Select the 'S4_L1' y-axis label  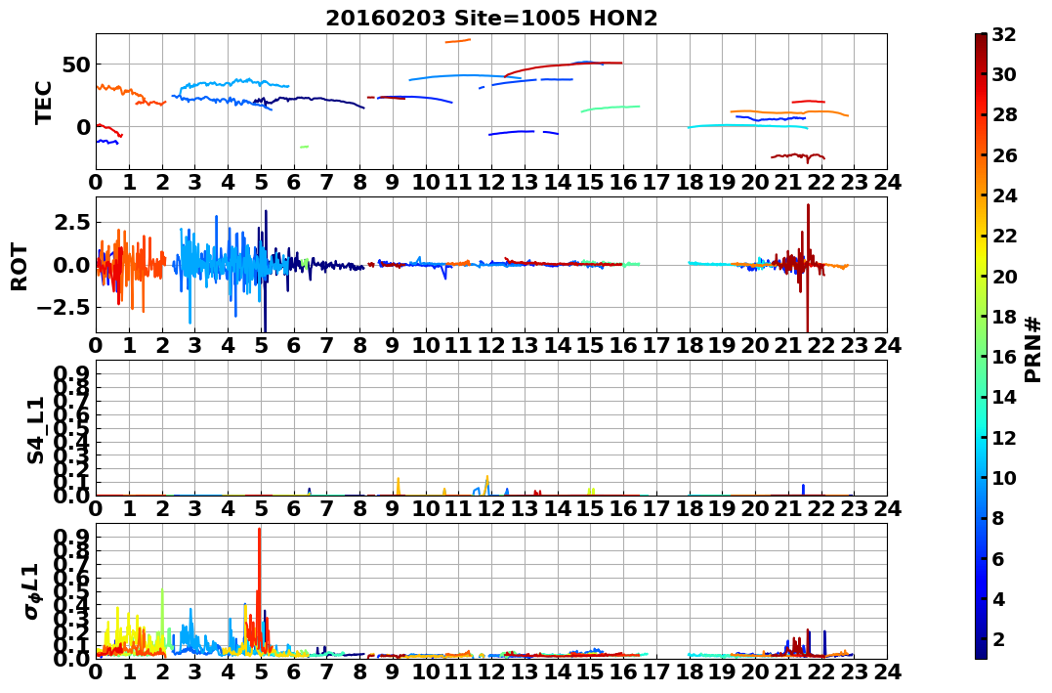click(x=35, y=430)
